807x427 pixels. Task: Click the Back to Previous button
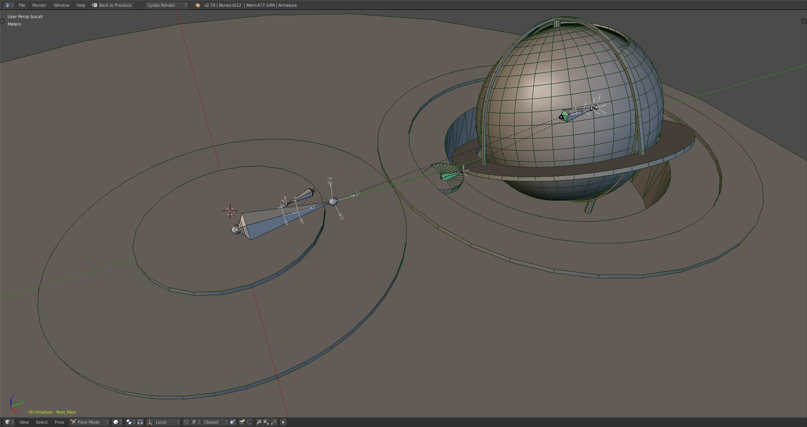[112, 5]
